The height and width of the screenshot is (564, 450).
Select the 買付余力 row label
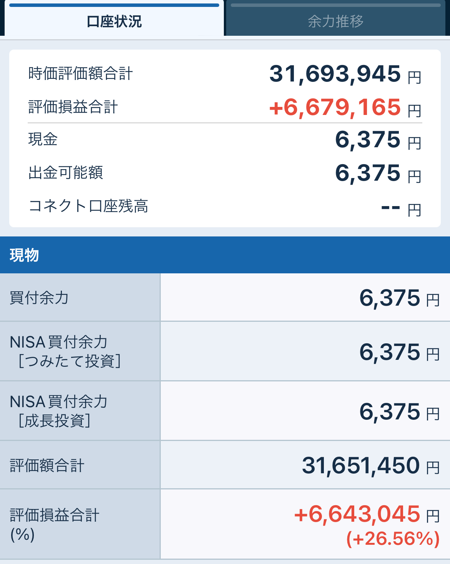click(x=39, y=298)
